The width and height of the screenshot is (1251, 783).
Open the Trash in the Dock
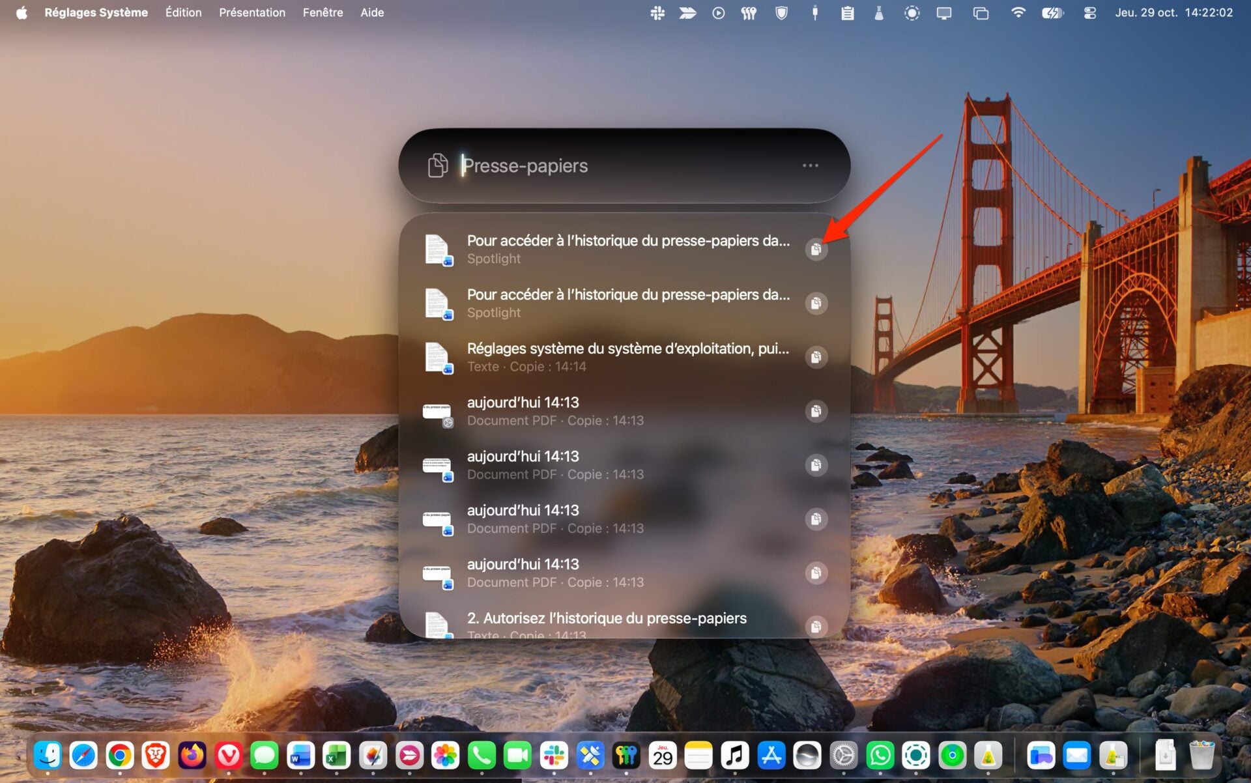(1202, 756)
